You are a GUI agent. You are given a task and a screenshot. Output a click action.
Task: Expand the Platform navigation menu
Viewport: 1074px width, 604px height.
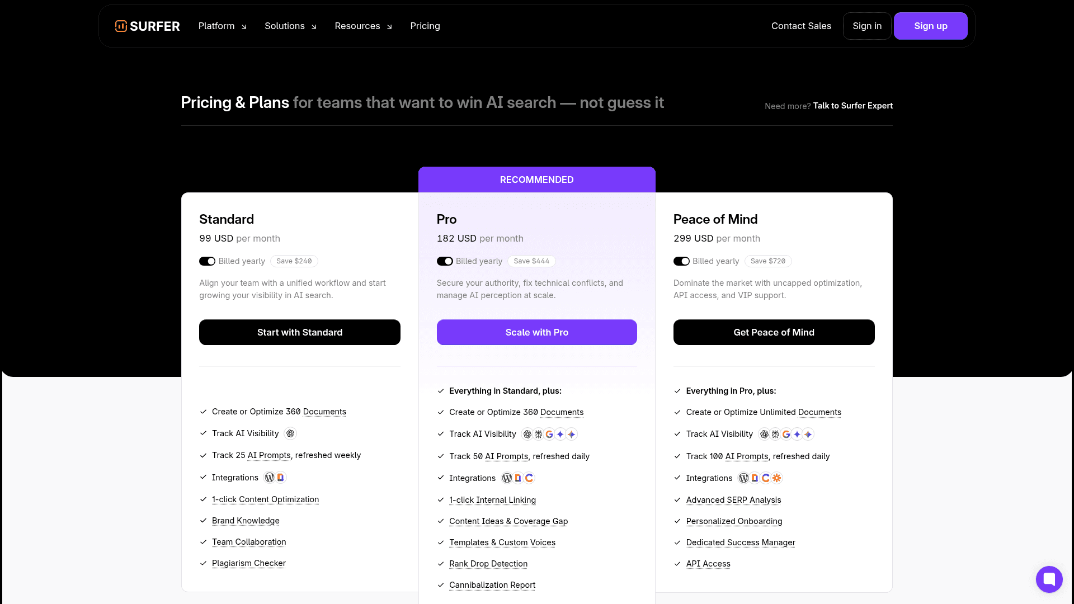tap(222, 26)
